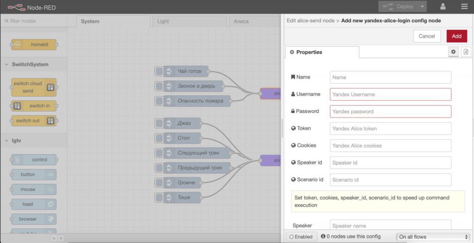Open the node description document icon
This screenshot has width=474, height=243.
tap(466, 52)
